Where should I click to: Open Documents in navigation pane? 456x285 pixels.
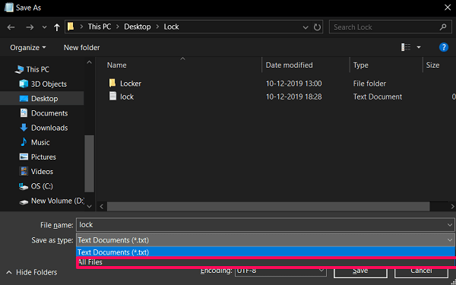(x=49, y=113)
